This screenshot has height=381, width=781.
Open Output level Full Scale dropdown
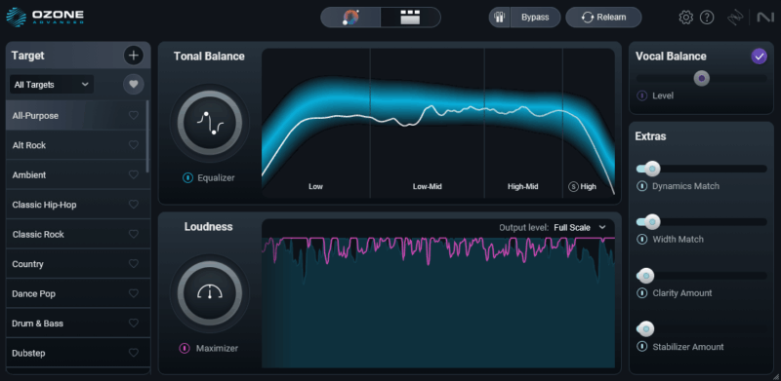click(580, 227)
